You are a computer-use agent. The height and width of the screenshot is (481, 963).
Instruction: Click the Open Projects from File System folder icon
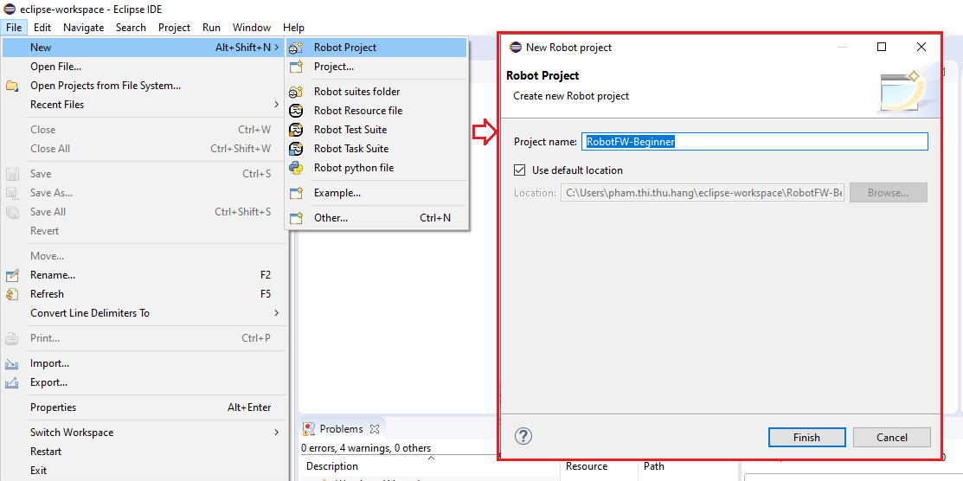[x=12, y=86]
